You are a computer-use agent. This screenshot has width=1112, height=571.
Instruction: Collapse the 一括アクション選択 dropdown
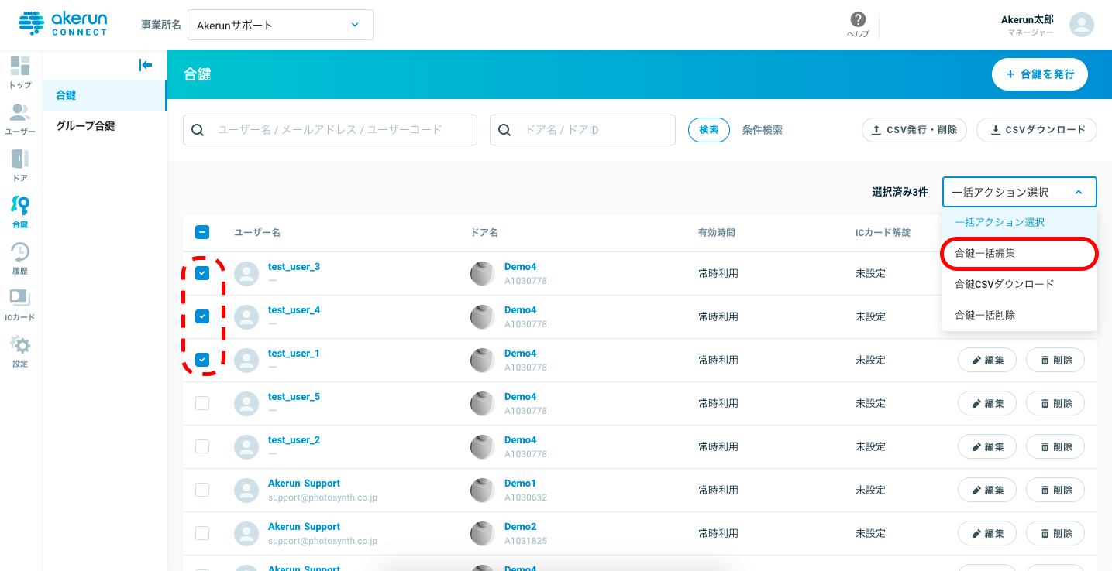(1020, 192)
